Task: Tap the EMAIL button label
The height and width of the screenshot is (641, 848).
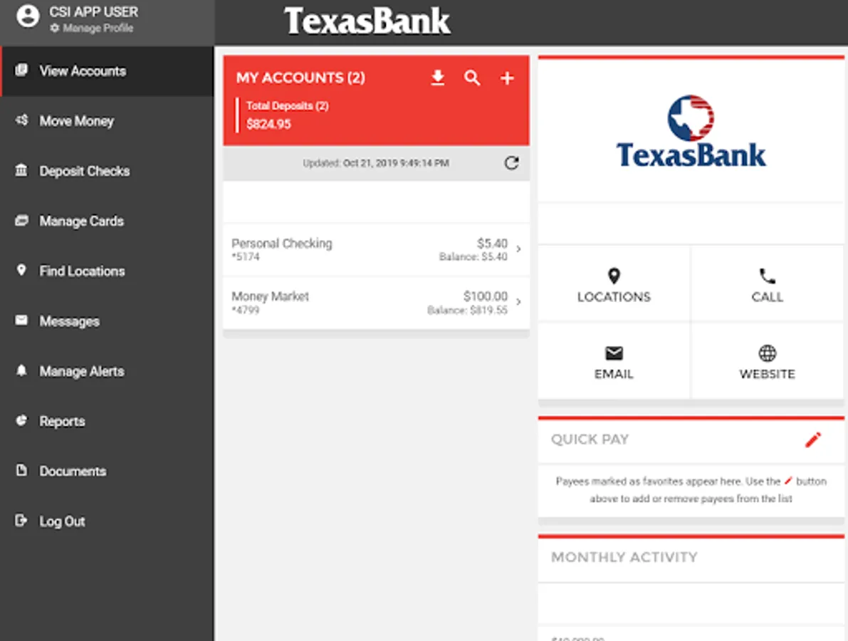Action: (x=614, y=374)
